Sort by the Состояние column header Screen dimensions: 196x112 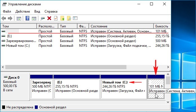(x=121, y=26)
